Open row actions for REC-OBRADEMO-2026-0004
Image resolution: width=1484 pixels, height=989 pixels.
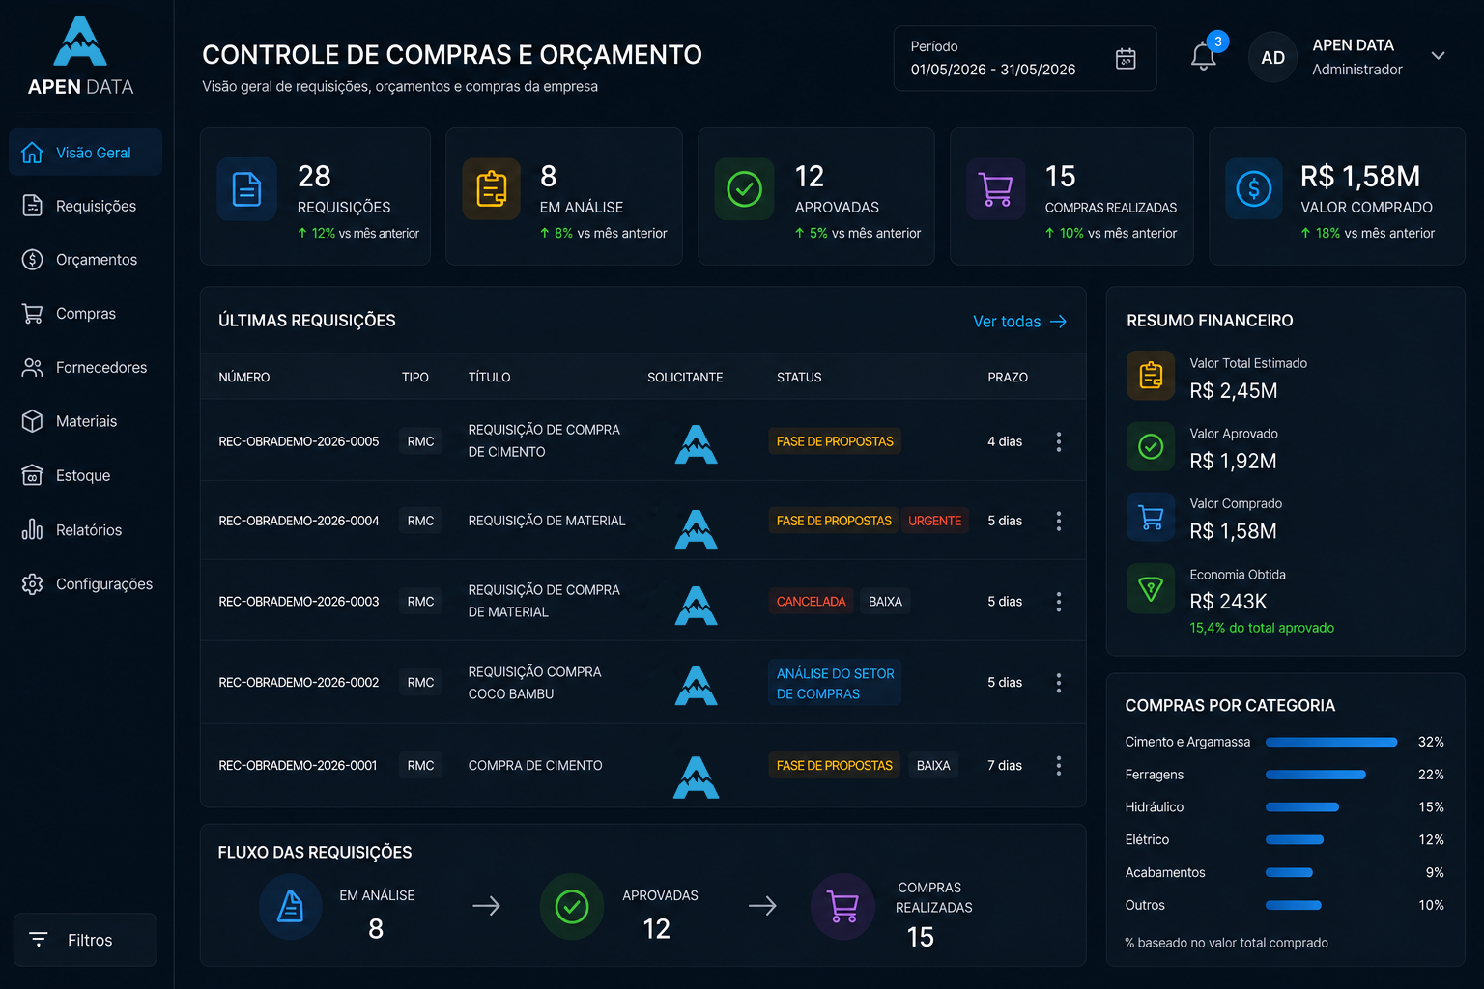1059,521
